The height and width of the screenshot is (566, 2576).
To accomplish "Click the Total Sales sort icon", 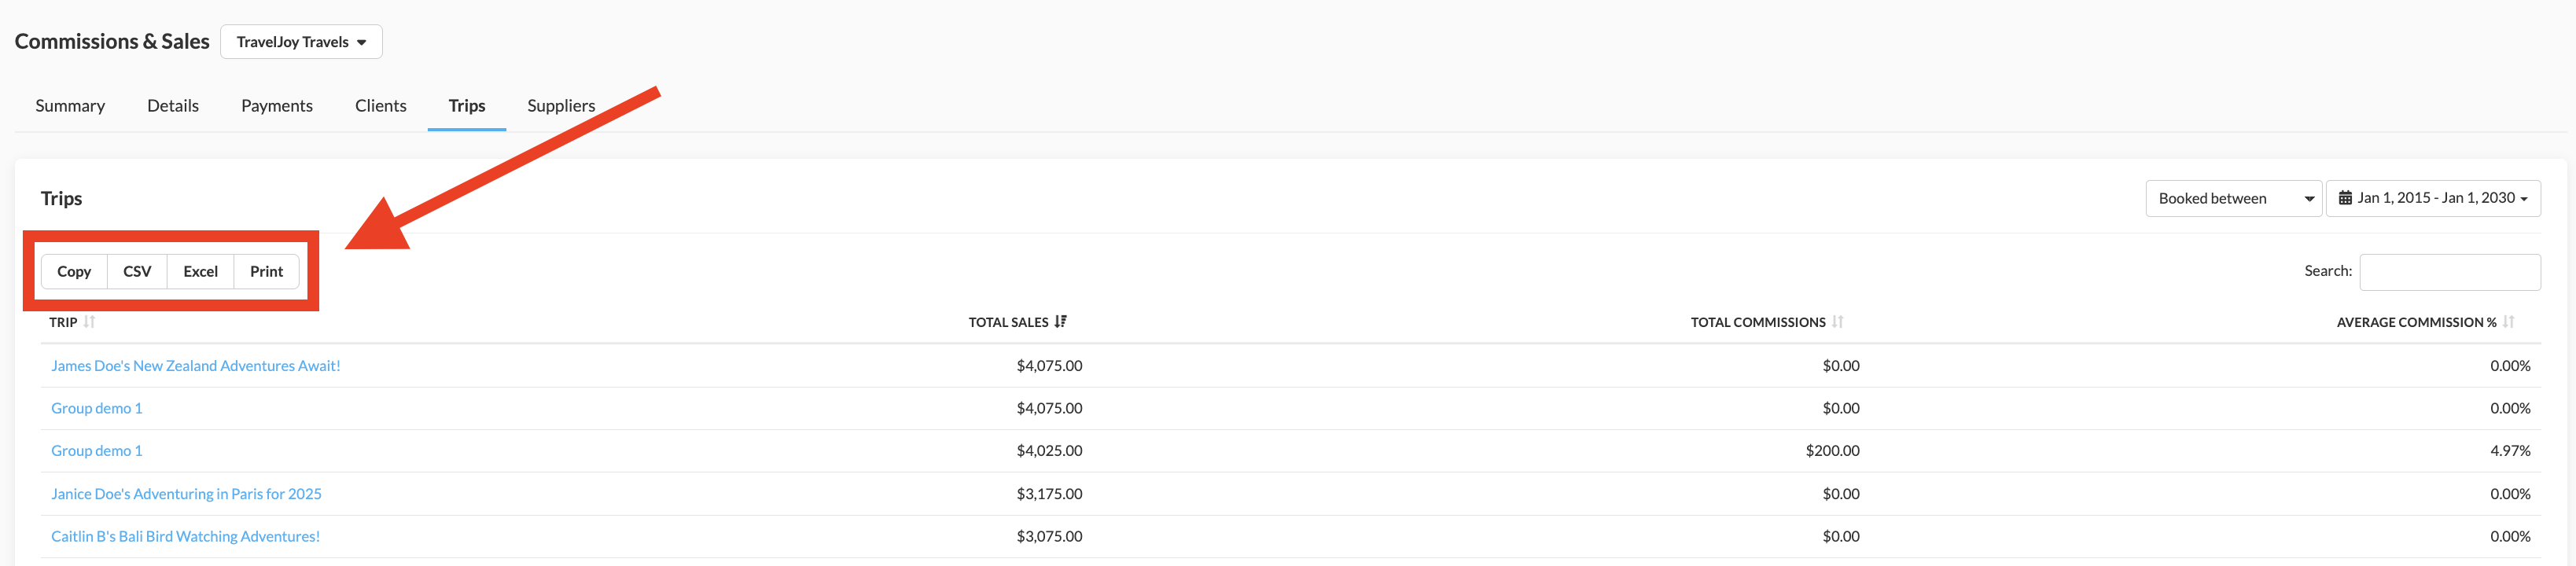I will [x=1060, y=322].
